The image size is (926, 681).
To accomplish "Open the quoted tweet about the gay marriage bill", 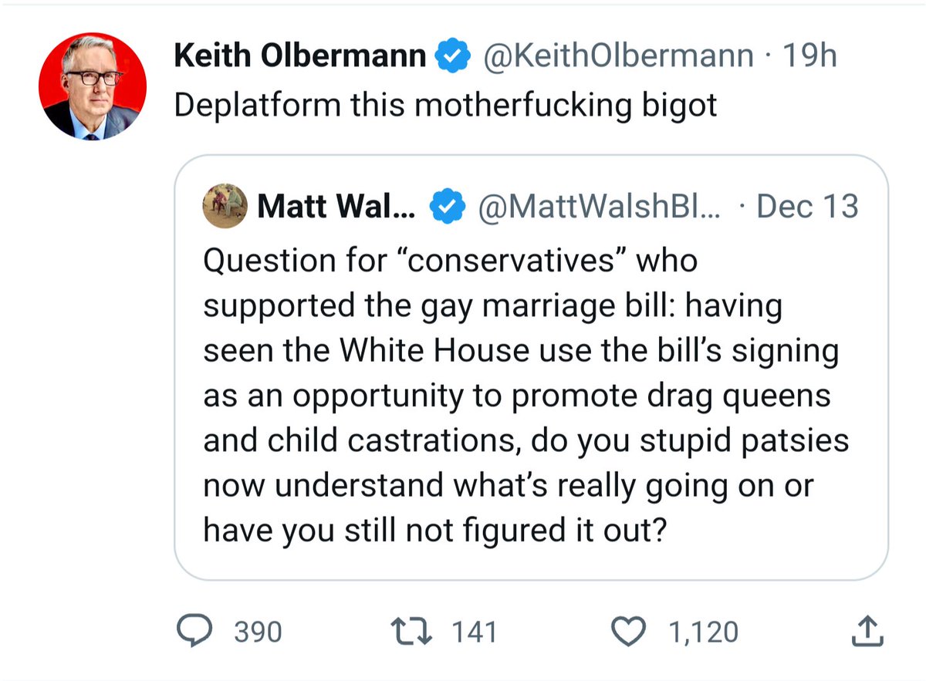I will click(531, 368).
